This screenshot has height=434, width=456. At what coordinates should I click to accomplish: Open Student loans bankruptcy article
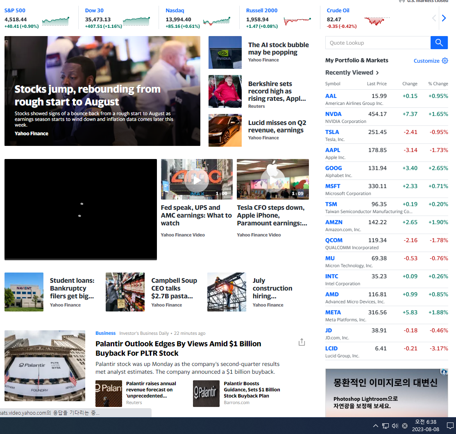click(72, 288)
